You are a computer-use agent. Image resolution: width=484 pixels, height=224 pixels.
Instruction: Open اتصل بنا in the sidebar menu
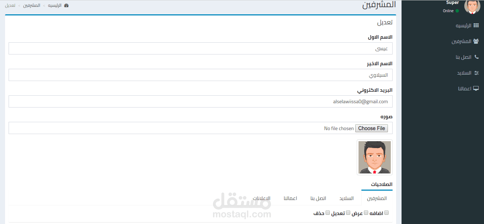(x=464, y=57)
